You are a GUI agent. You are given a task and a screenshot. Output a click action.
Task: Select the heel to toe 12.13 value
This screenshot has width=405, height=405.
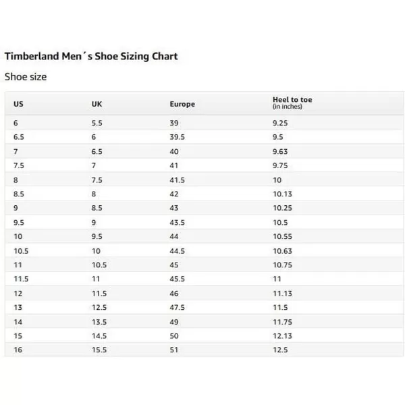283,335
